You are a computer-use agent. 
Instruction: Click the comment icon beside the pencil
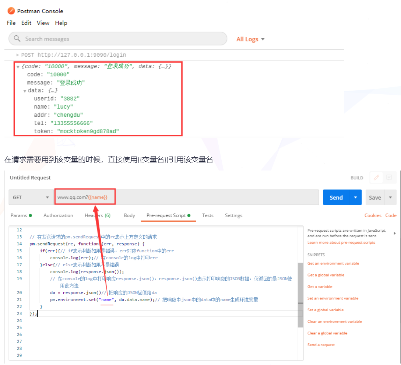point(389,178)
